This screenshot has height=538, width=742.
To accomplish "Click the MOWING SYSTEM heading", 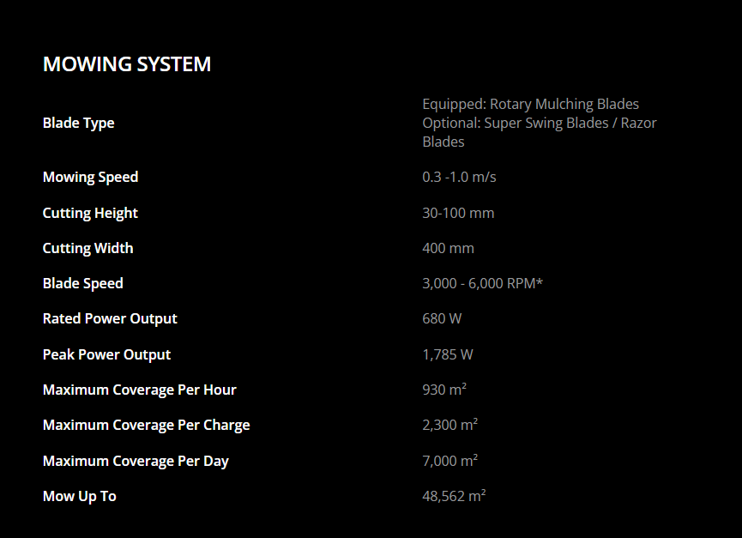I will tap(127, 64).
